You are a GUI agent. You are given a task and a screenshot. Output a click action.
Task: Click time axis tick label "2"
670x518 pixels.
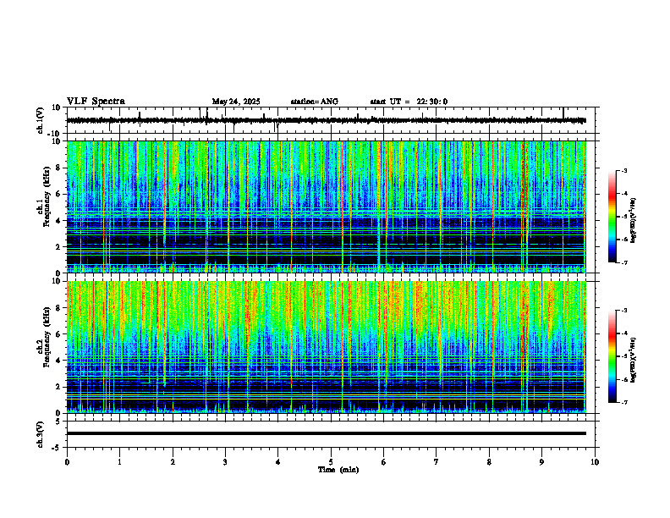pyautogui.click(x=173, y=462)
